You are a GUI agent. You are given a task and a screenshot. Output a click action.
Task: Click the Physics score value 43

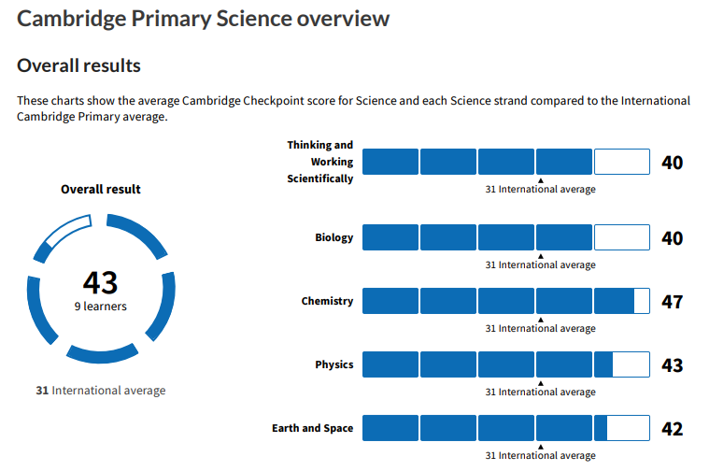(x=672, y=365)
